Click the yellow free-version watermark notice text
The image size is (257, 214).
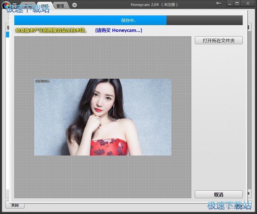(x=51, y=30)
